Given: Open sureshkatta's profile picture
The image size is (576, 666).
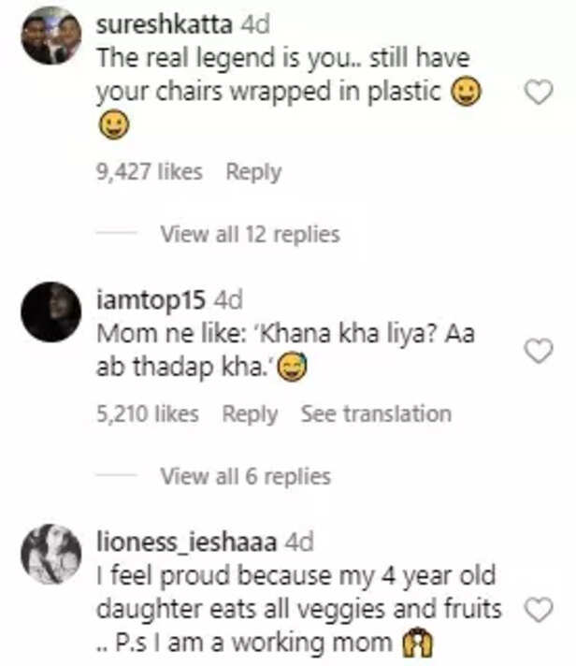Looking at the screenshot, I should click(x=50, y=36).
